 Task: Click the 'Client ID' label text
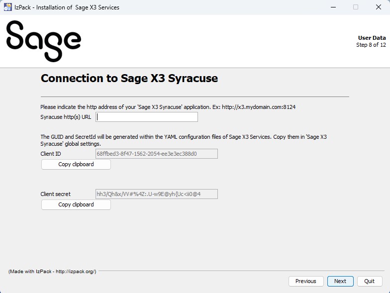(x=51, y=154)
